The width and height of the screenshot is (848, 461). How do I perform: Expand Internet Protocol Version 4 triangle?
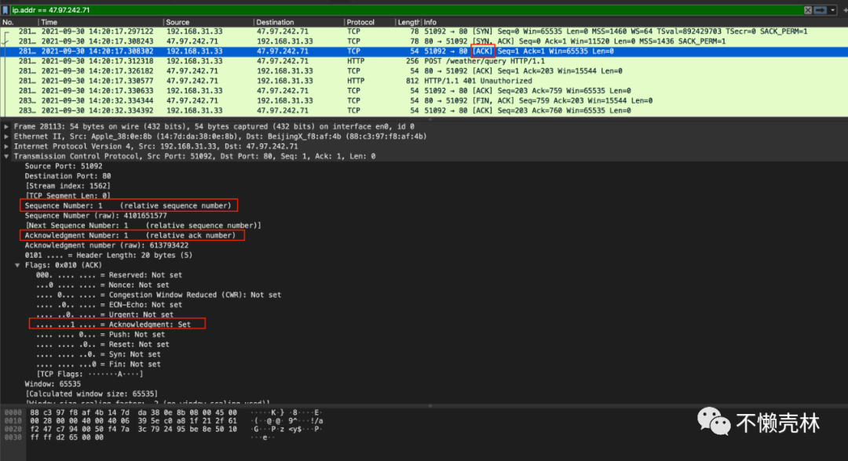pyautogui.click(x=6, y=147)
